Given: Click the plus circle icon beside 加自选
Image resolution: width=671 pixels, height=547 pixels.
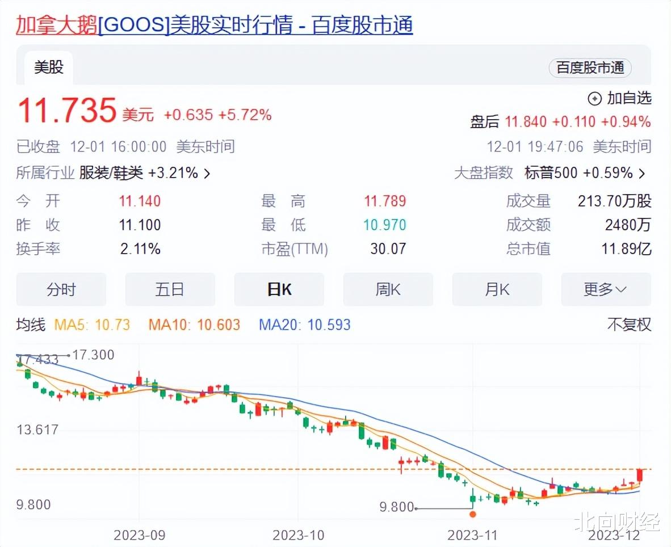Looking at the screenshot, I should pyautogui.click(x=595, y=99).
